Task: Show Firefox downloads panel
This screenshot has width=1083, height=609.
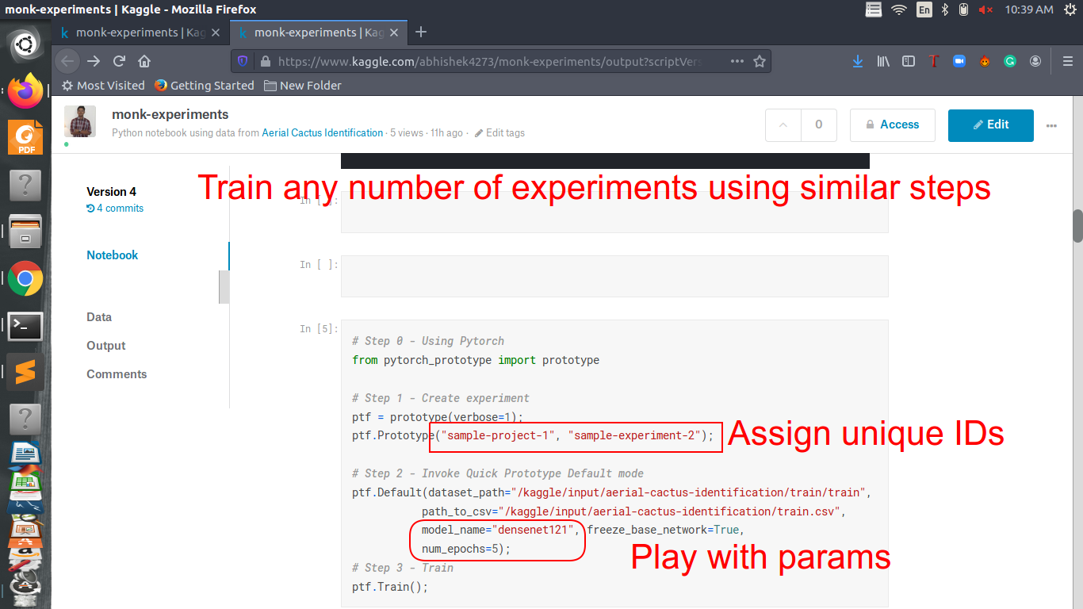Action: [858, 61]
